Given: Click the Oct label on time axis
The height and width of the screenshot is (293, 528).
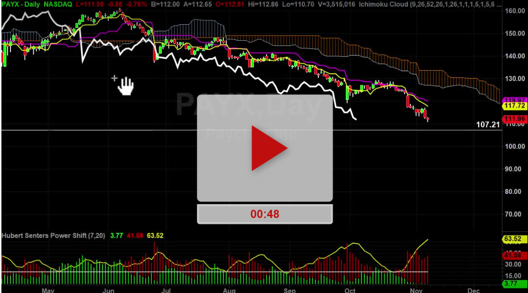Looking at the screenshot, I should click(x=350, y=289).
